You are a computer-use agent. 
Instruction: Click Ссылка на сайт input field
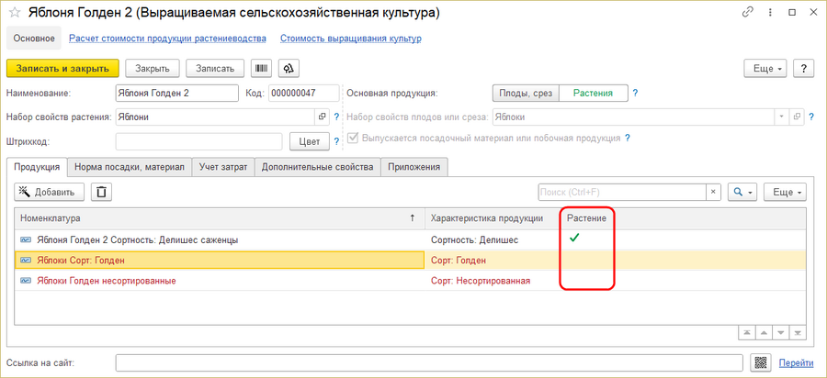pyautogui.click(x=429, y=362)
